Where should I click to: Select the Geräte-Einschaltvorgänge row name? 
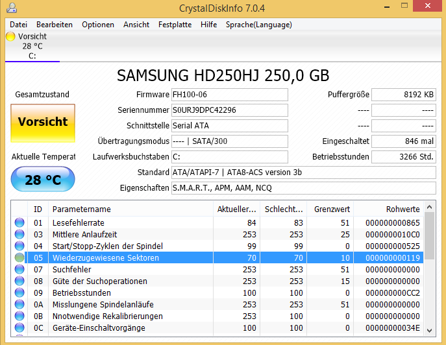coord(99,327)
